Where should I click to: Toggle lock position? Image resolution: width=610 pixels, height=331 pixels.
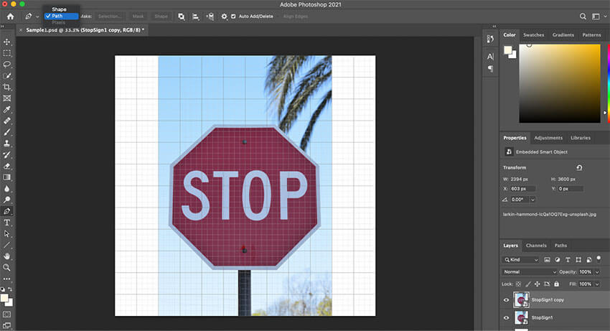(538, 284)
